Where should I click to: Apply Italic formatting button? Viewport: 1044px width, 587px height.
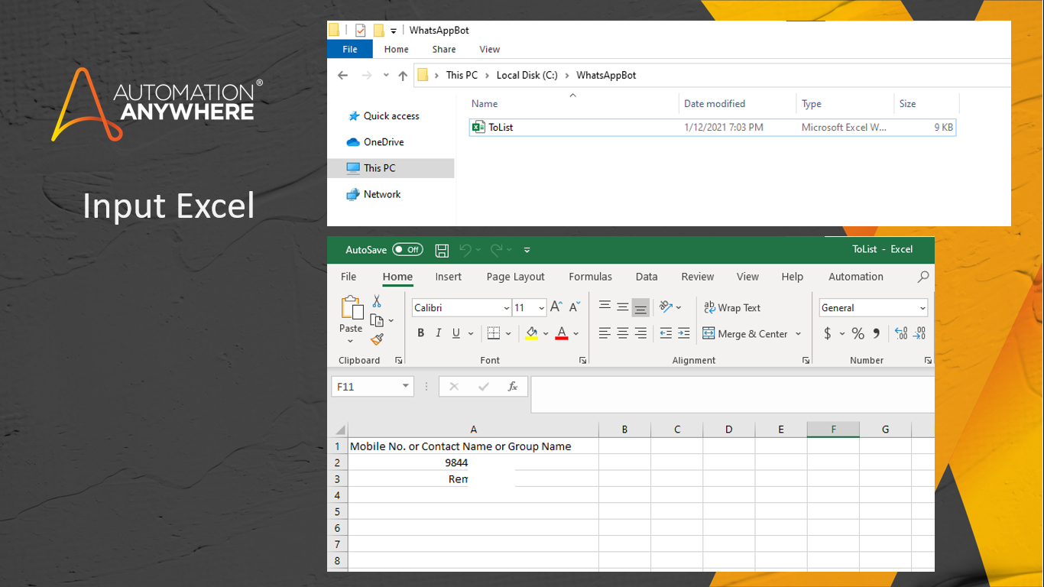(x=439, y=333)
